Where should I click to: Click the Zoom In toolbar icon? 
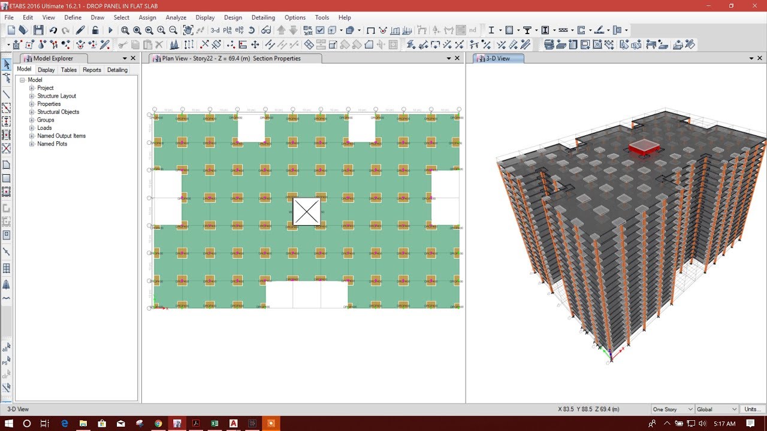pyautogui.click(x=160, y=30)
